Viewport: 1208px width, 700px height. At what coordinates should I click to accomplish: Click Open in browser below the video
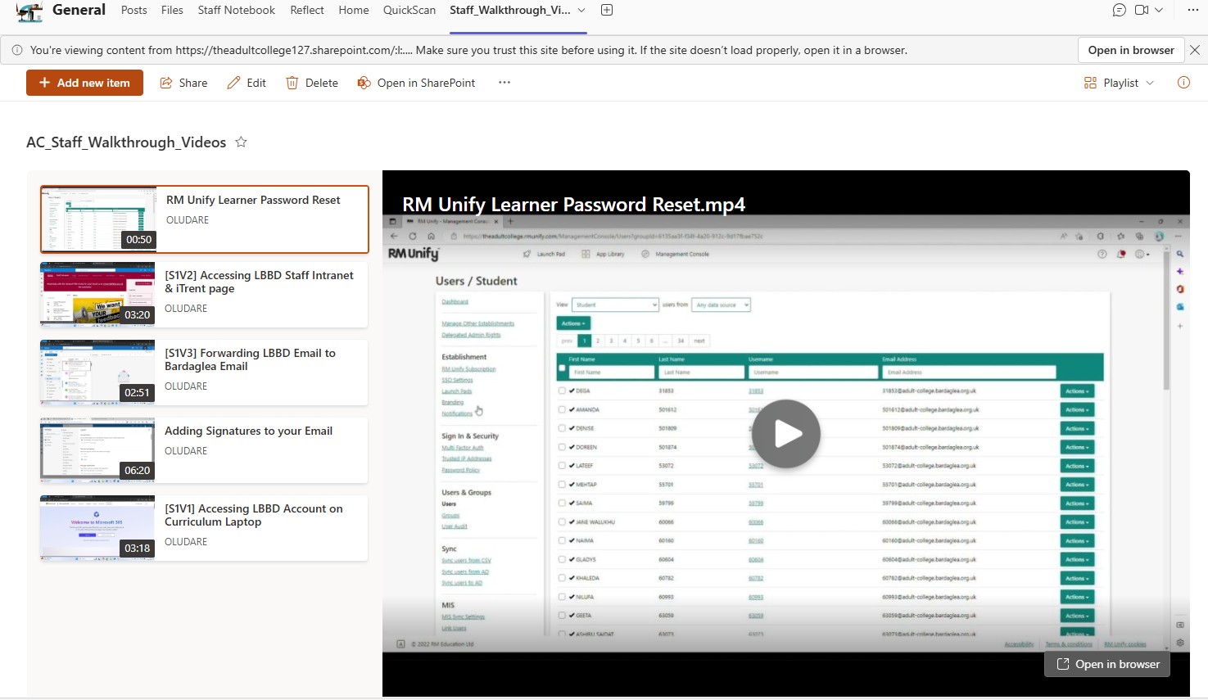[x=1107, y=664]
